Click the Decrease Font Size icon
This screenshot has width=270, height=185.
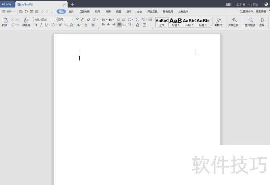pos(83,20)
